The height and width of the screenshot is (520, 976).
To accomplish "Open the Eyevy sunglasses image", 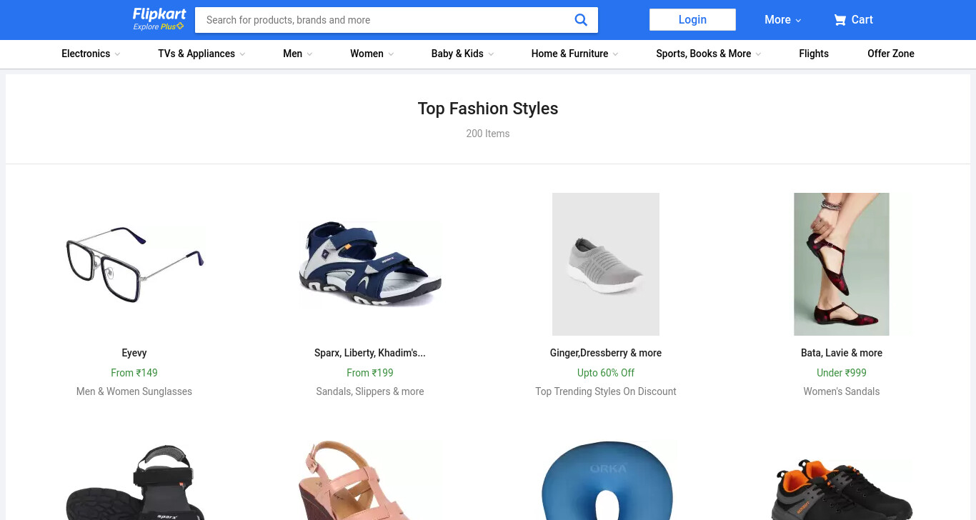I will pos(134,264).
